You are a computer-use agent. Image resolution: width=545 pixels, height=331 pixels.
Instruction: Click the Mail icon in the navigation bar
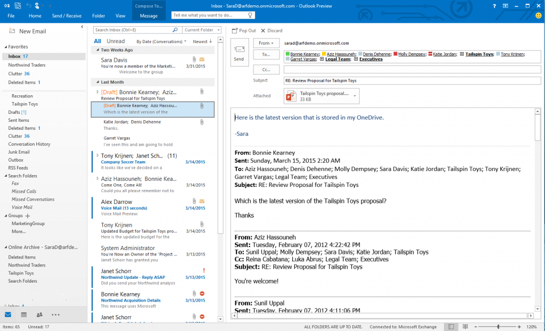click(7, 315)
